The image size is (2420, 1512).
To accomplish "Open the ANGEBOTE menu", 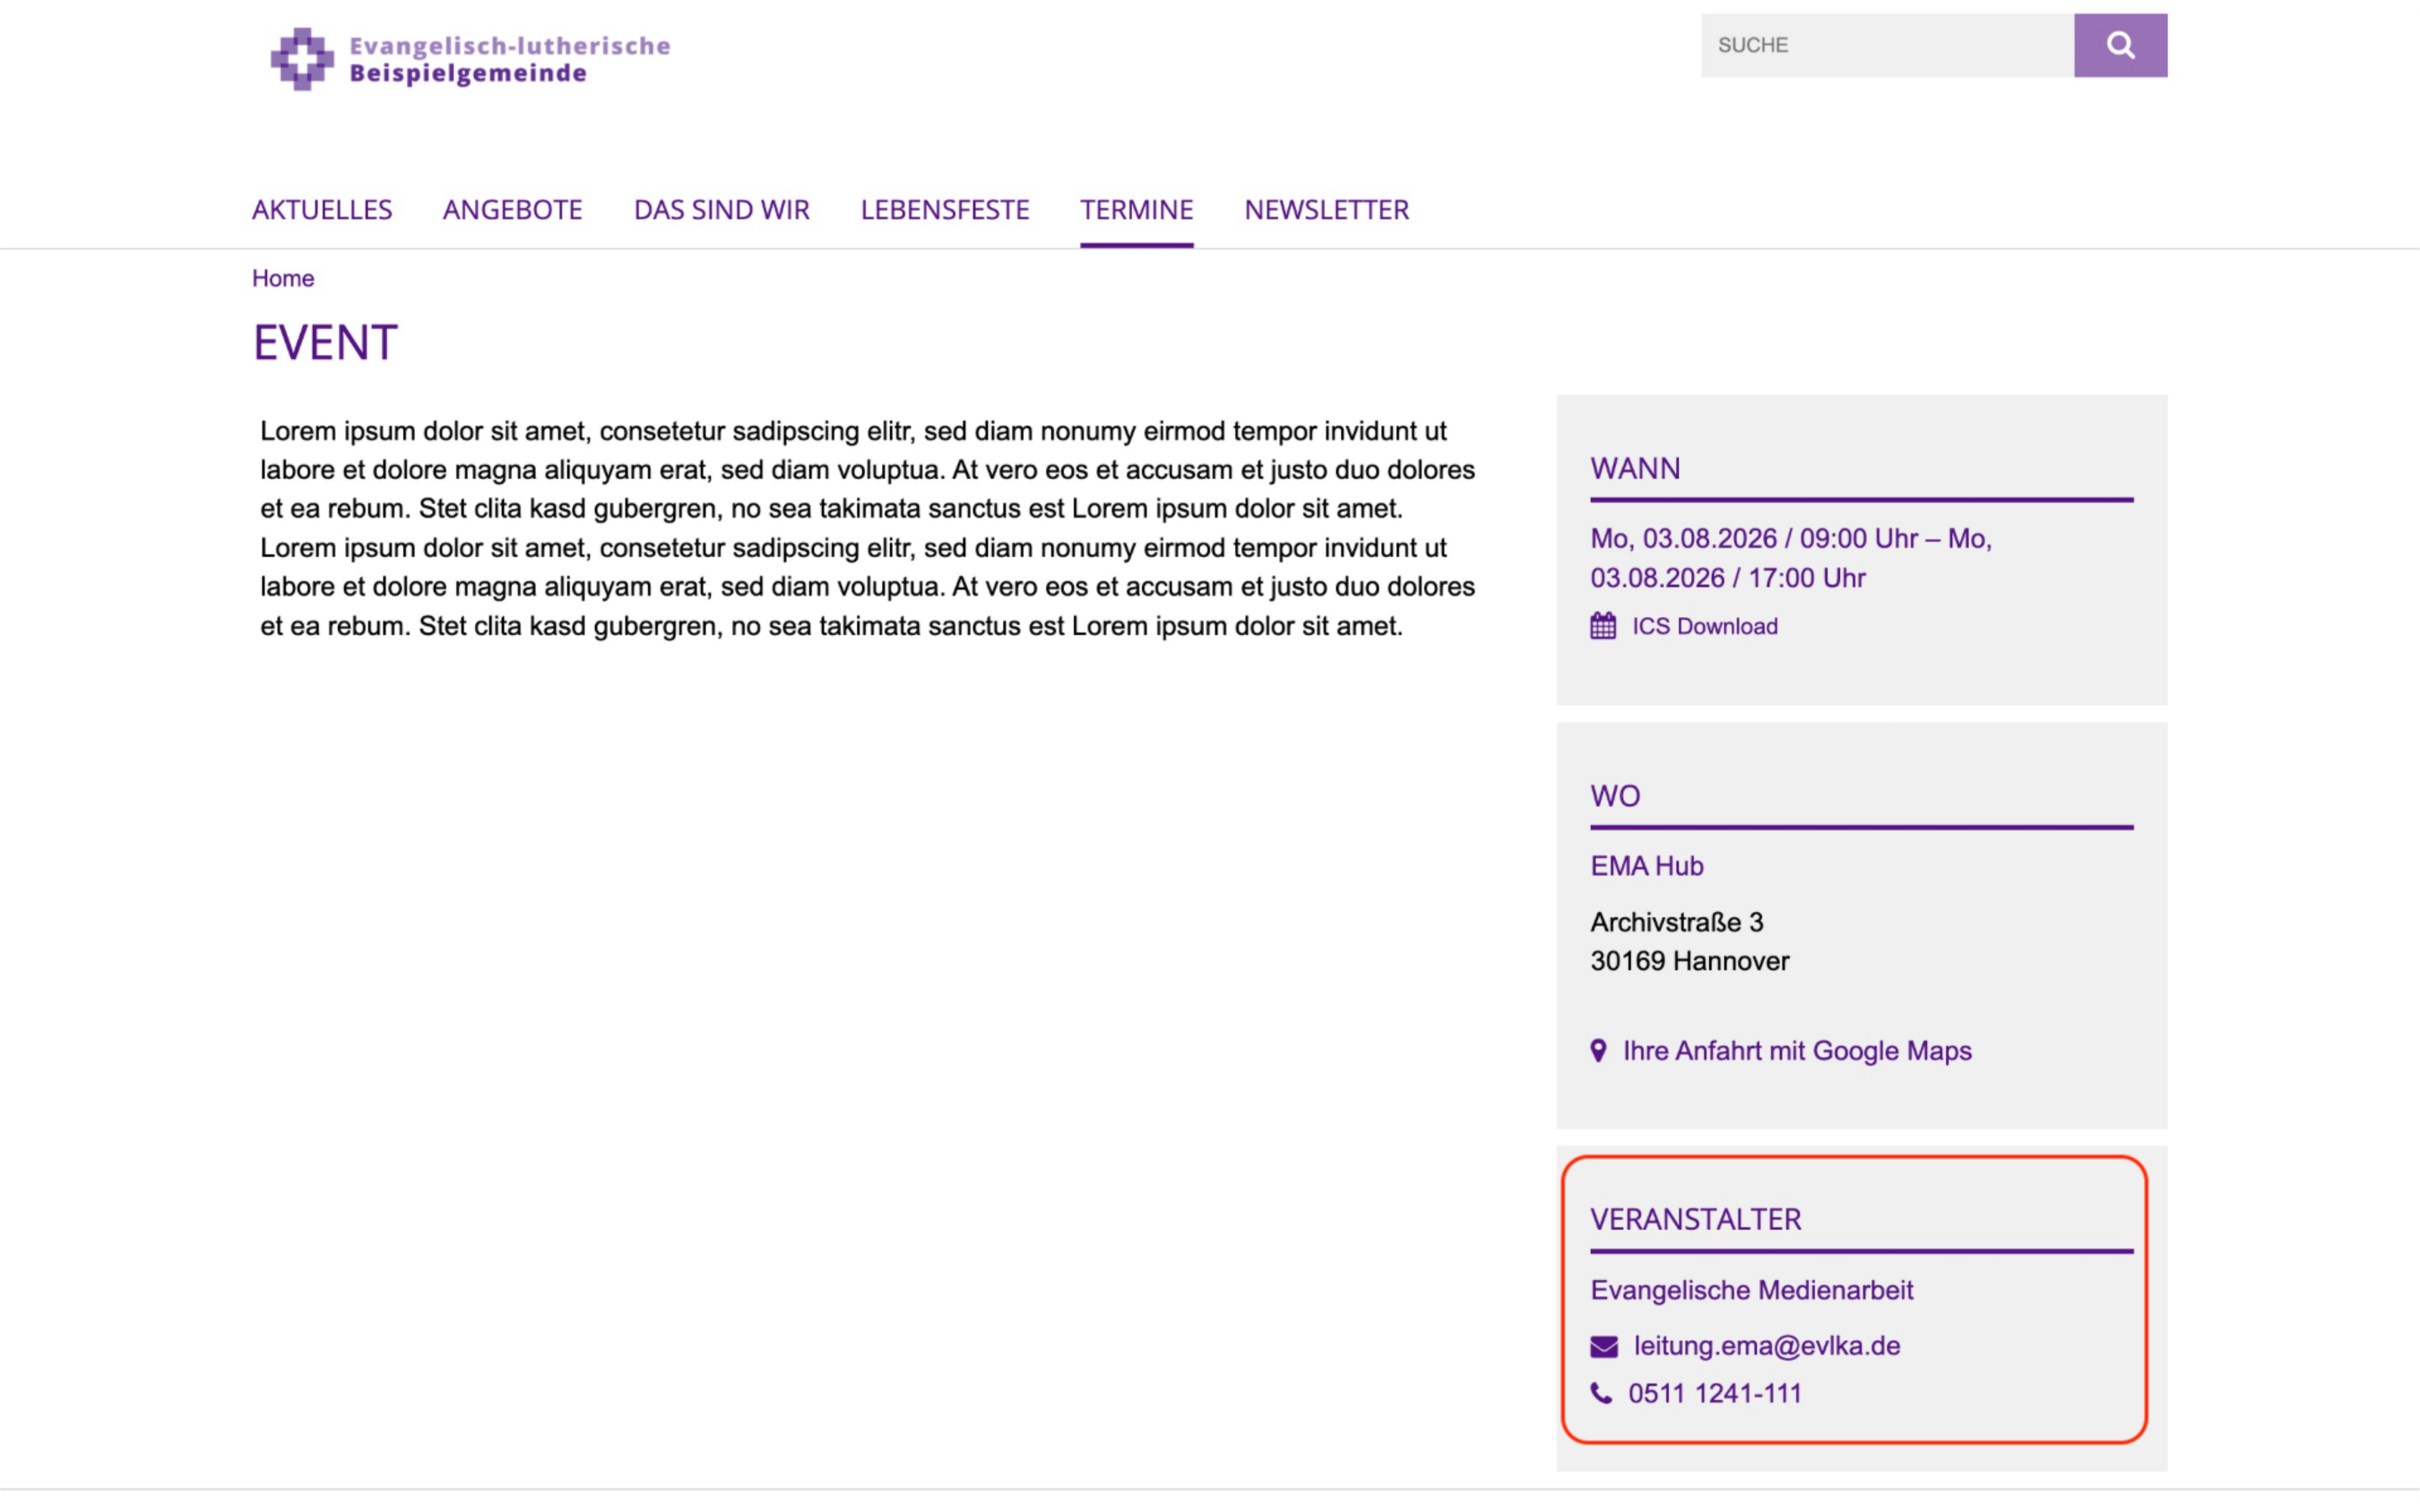I will pyautogui.click(x=513, y=210).
